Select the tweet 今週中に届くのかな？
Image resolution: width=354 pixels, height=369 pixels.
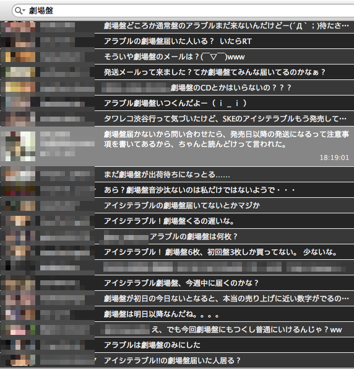tap(177, 283)
